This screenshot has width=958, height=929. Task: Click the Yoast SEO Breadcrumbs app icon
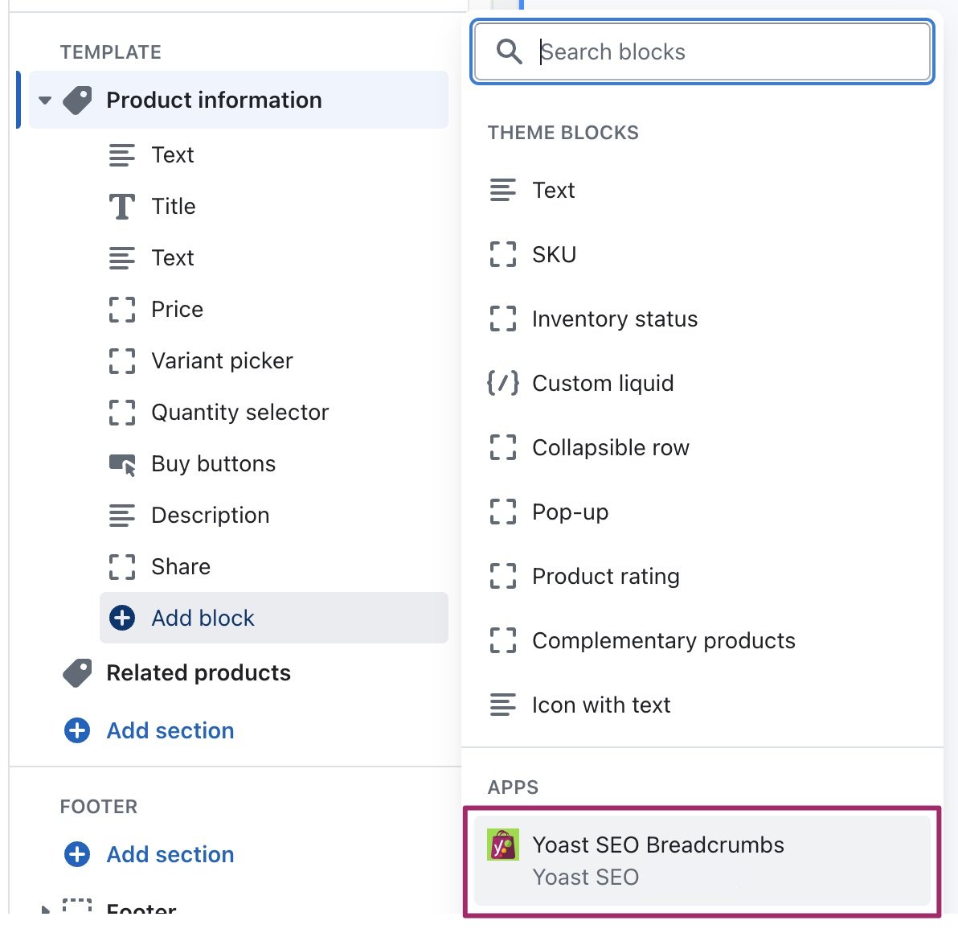tap(503, 845)
